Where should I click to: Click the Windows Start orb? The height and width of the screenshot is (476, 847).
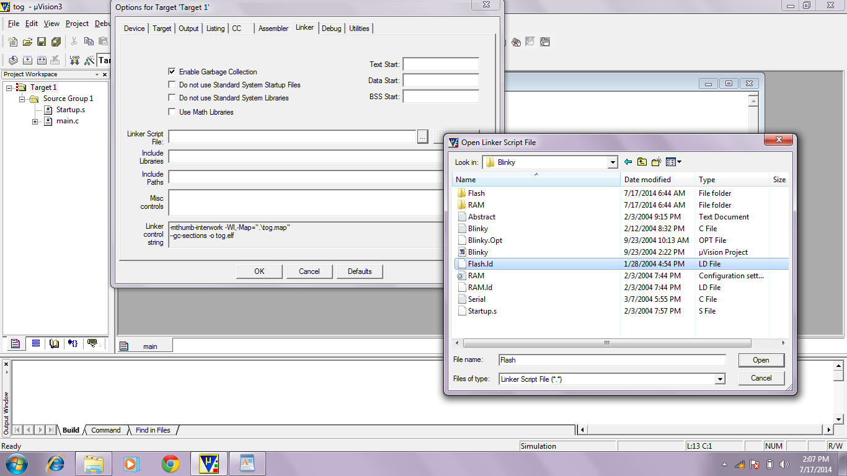[17, 464]
